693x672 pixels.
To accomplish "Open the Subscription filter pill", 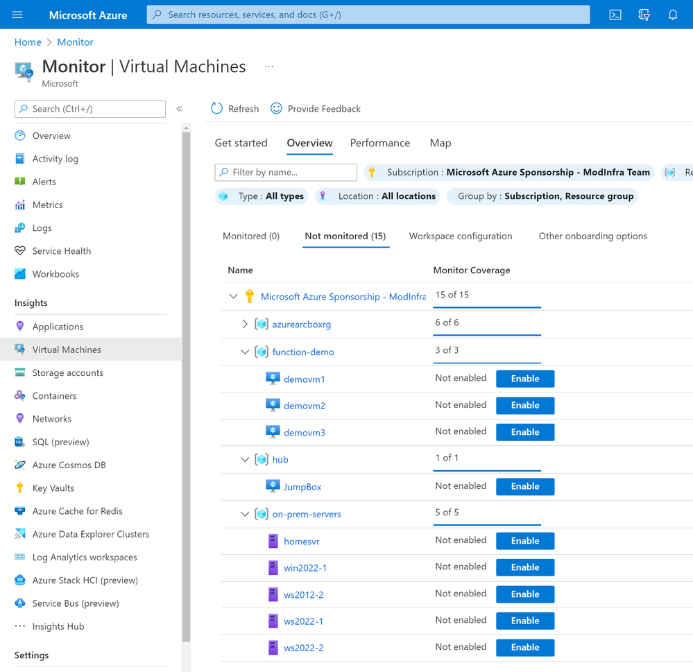I will click(x=508, y=172).
